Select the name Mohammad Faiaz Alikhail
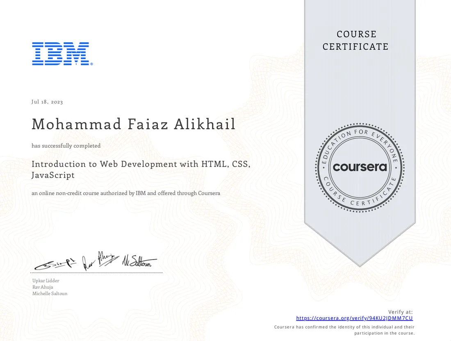Viewport: 451px width, 341px height. 134,124
